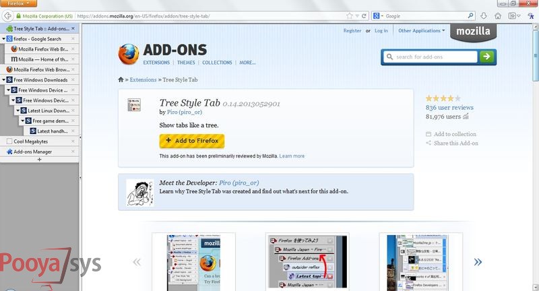Show next screenshots with right chevron
This screenshot has height=291, width=539.
tap(478, 262)
